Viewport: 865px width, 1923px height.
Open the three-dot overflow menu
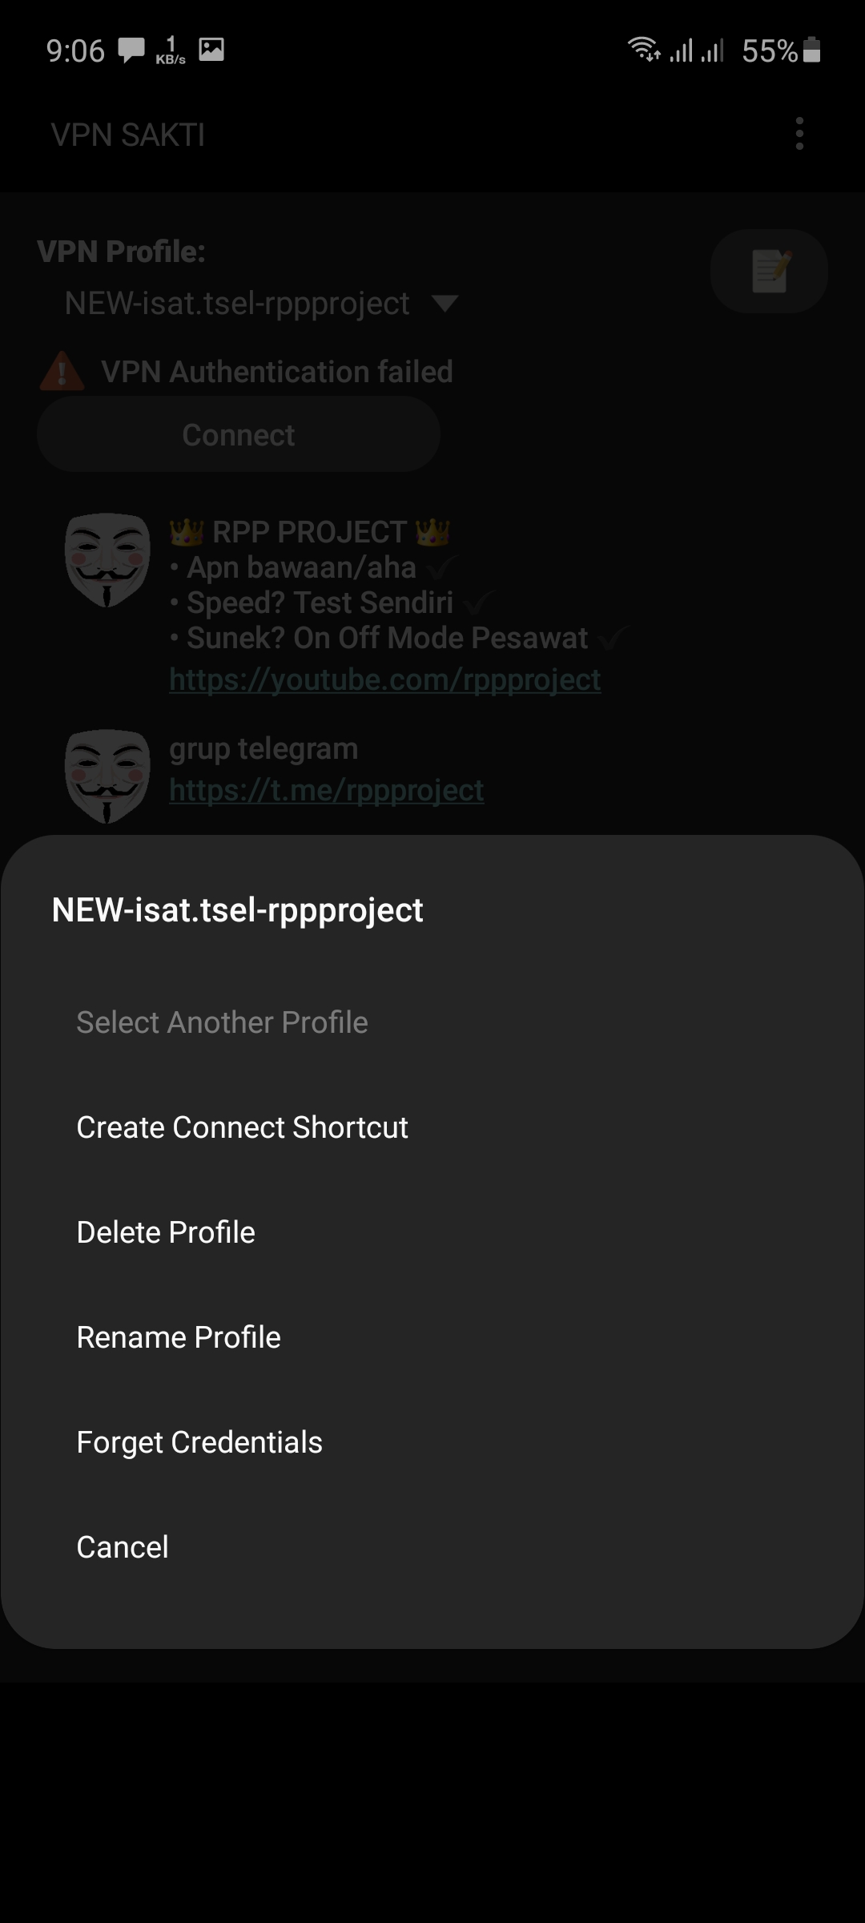click(x=799, y=134)
